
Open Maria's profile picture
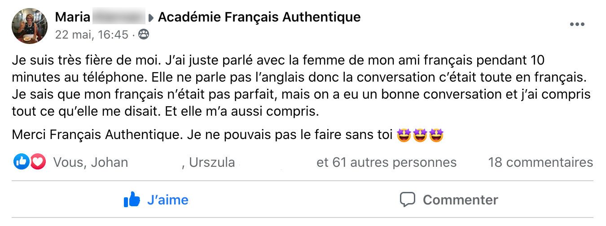30,26
